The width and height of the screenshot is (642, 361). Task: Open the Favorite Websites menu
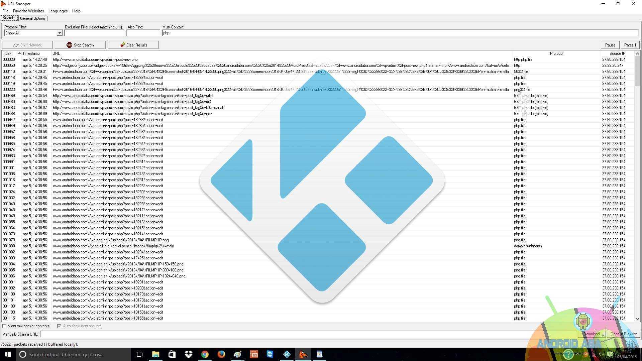pyautogui.click(x=28, y=11)
